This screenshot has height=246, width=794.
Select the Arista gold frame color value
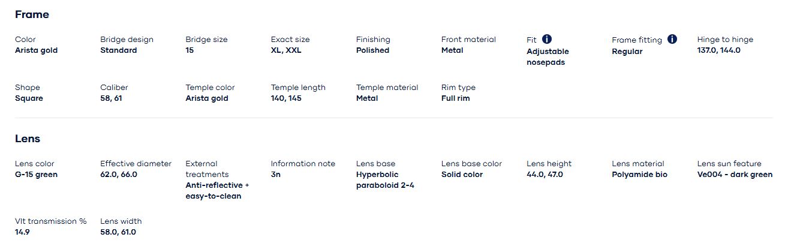pos(36,50)
